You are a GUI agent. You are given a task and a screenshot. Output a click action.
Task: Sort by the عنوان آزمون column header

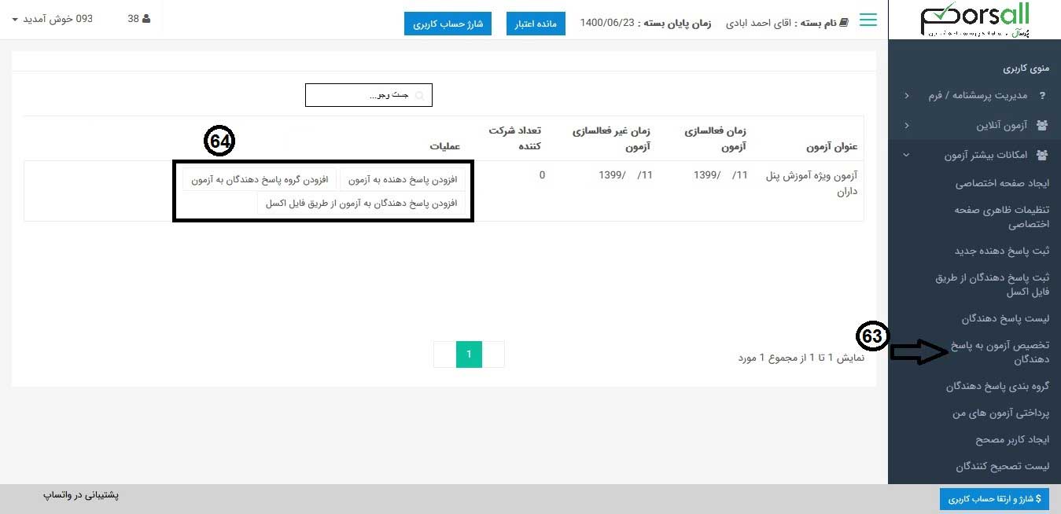[831, 147]
